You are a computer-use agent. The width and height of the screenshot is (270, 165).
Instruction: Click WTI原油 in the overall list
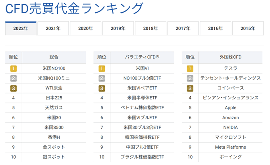coord(54,88)
